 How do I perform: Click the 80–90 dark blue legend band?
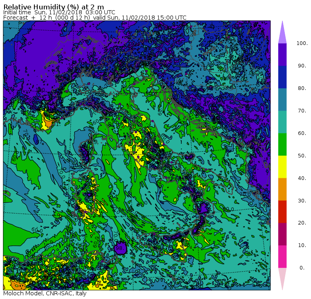282,77
